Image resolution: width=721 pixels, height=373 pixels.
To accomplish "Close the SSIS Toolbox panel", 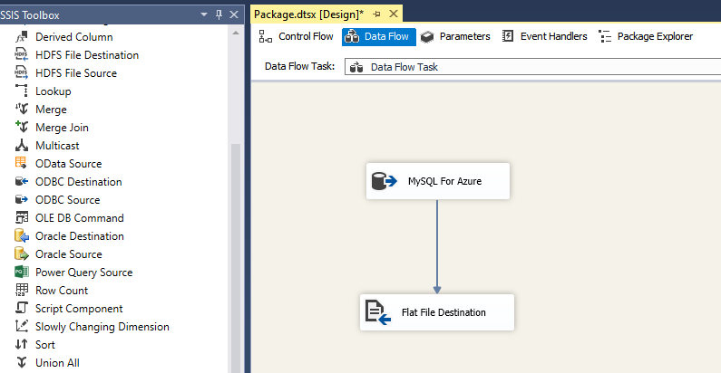I will 234,14.
